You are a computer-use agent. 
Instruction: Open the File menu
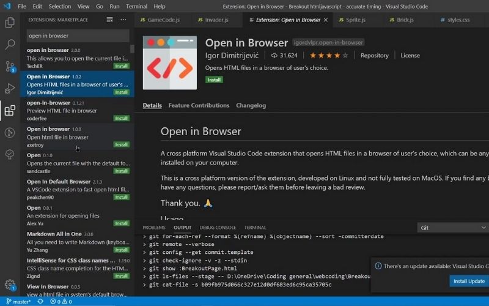point(22,6)
